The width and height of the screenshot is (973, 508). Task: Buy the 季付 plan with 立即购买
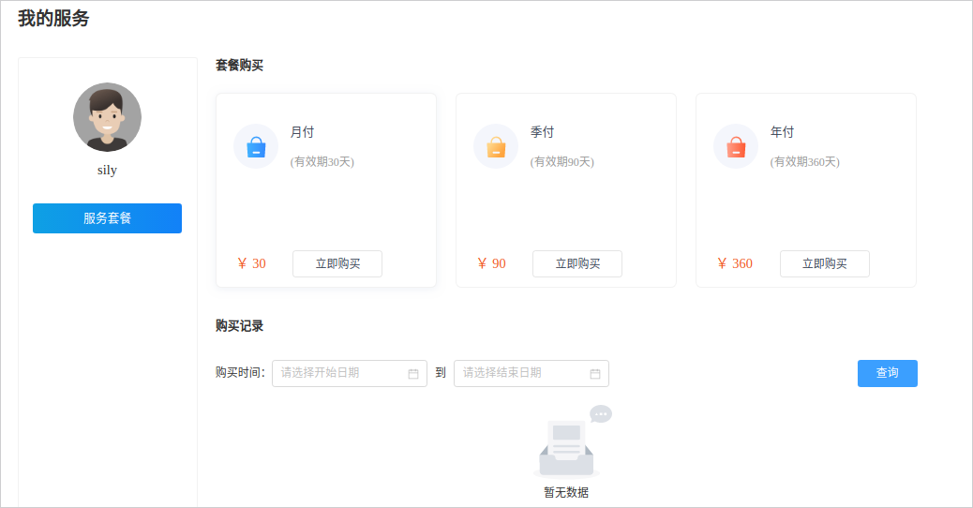(x=577, y=263)
